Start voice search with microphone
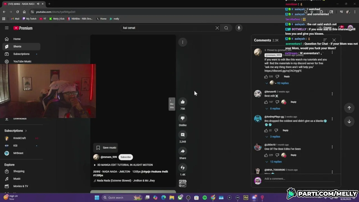 [x=239, y=28]
